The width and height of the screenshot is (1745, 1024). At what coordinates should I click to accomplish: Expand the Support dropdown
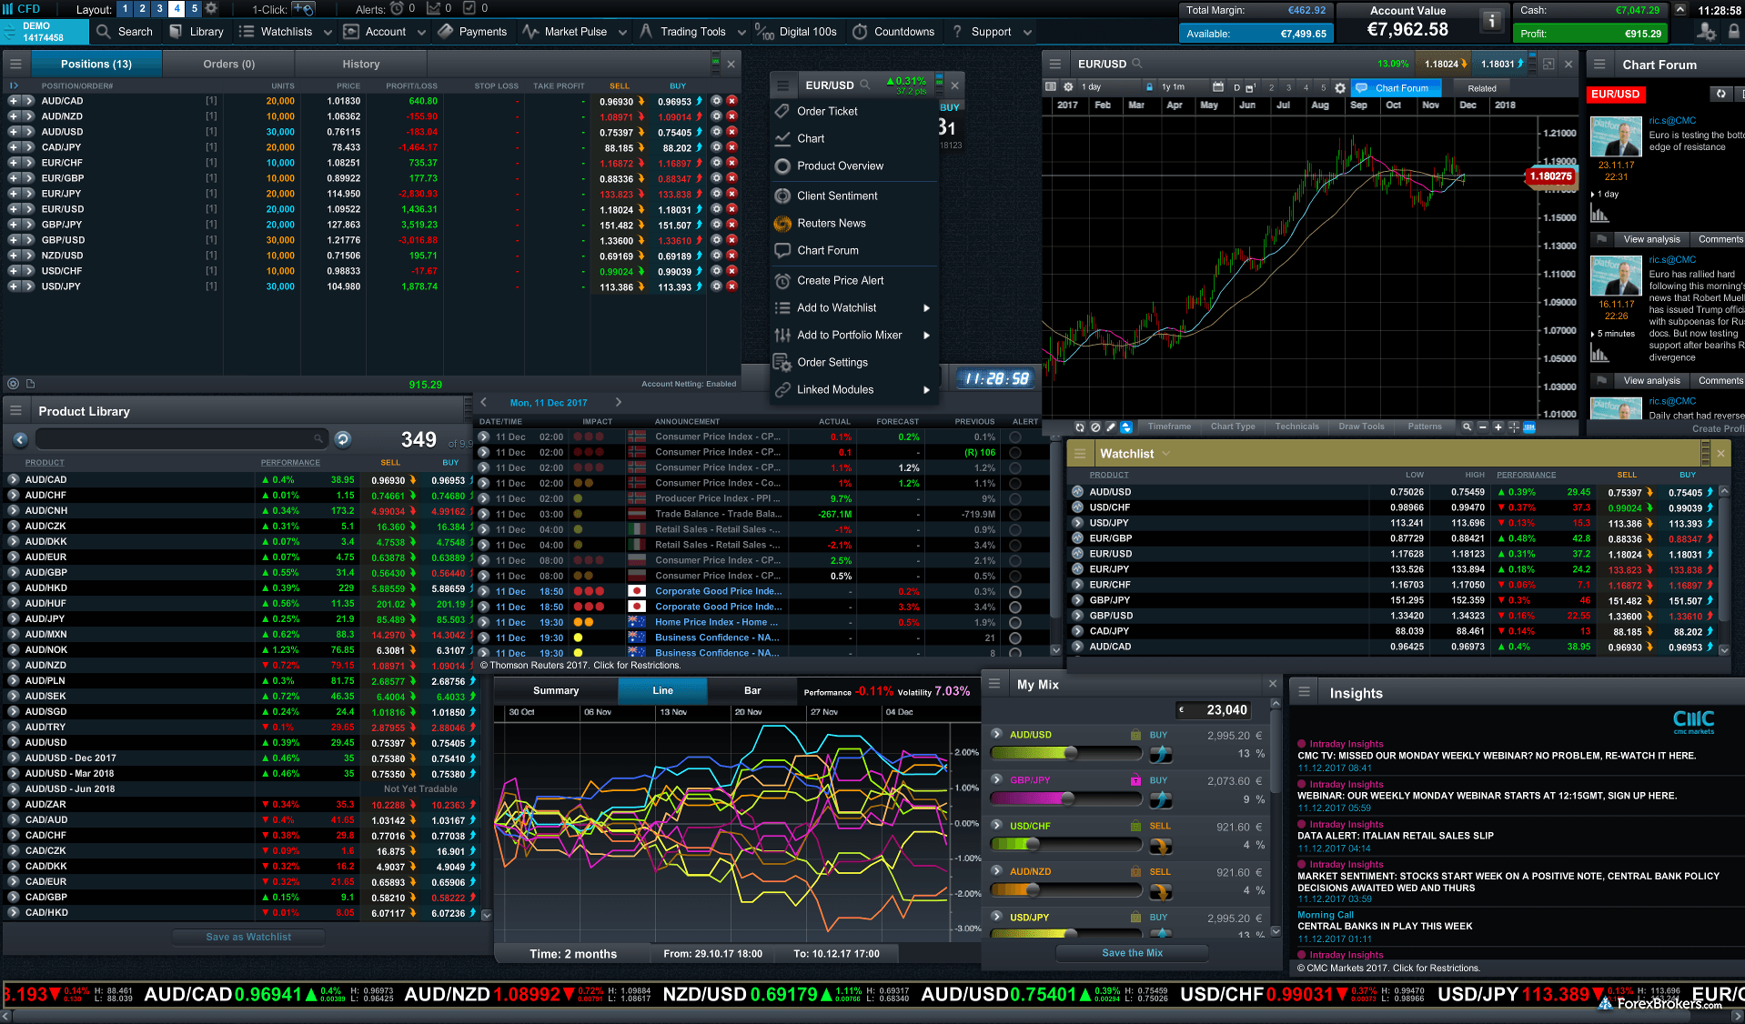click(1027, 32)
